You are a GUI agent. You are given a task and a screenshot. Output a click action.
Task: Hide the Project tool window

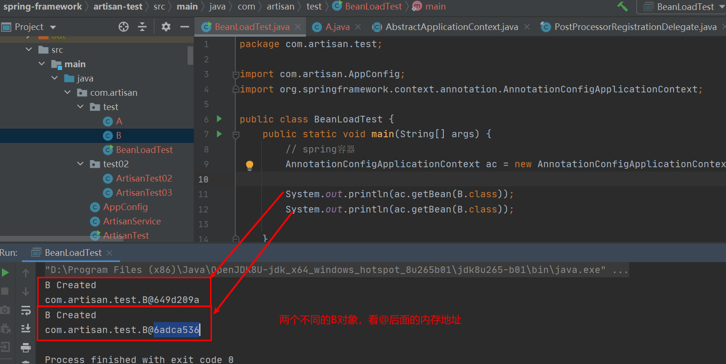pyautogui.click(x=184, y=27)
